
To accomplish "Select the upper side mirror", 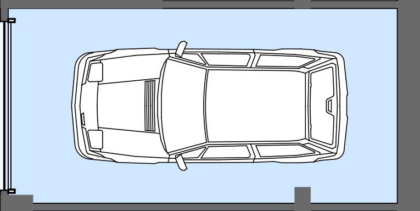I will tap(181, 49).
